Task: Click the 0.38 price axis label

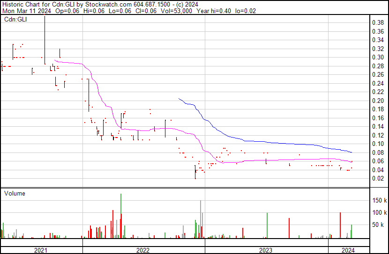Action: tap(378, 23)
